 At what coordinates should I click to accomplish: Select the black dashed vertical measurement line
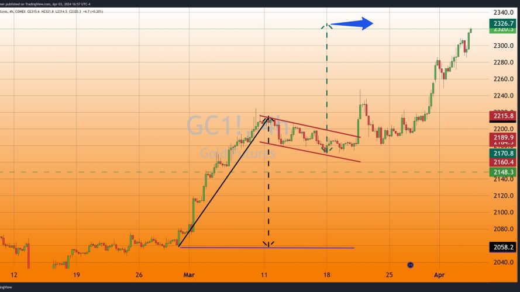pyautogui.click(x=268, y=182)
